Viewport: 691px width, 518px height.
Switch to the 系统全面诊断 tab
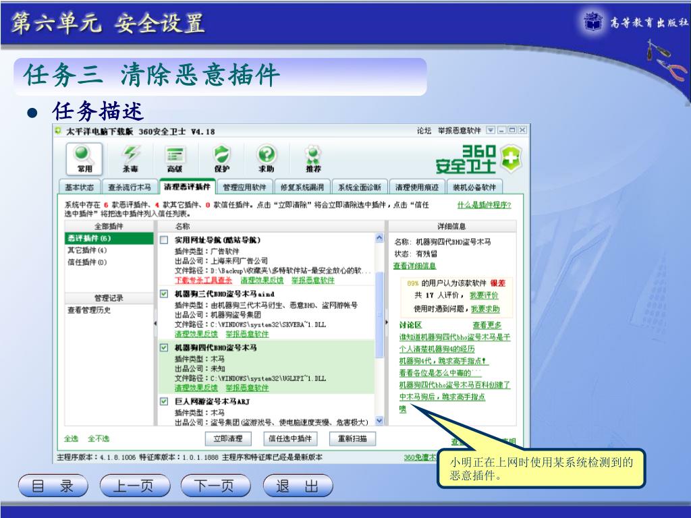(360, 188)
